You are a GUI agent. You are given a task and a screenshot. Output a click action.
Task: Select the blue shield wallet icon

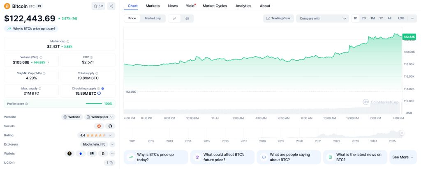pos(81,153)
